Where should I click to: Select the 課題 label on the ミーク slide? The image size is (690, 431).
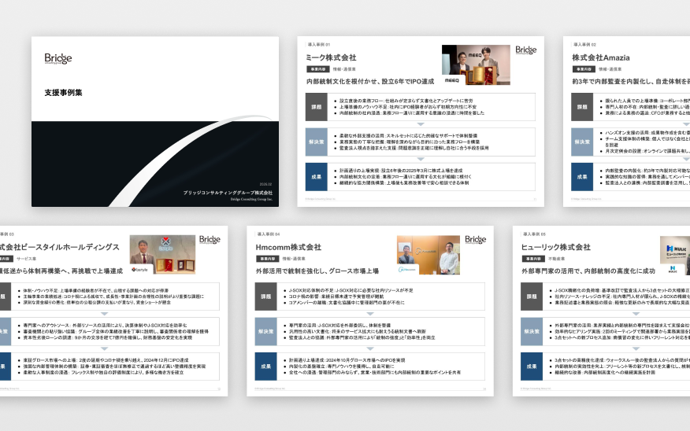pos(317,107)
